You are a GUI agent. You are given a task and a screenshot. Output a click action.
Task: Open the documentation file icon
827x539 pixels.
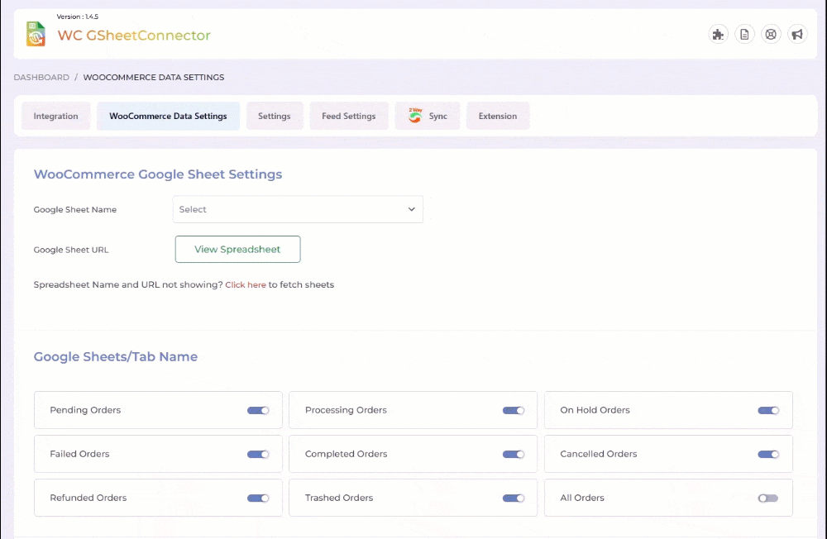pos(744,34)
